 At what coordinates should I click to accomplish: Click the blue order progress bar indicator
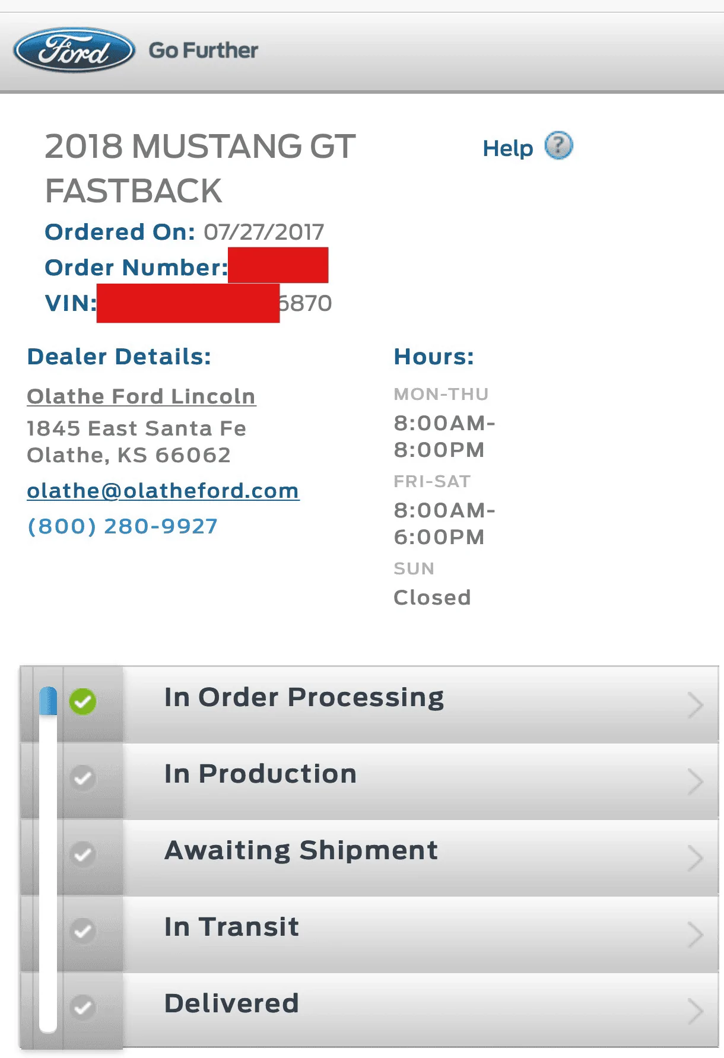point(48,701)
